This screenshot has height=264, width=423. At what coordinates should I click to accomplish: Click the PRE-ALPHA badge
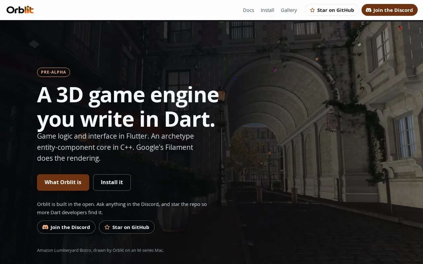pyautogui.click(x=54, y=72)
